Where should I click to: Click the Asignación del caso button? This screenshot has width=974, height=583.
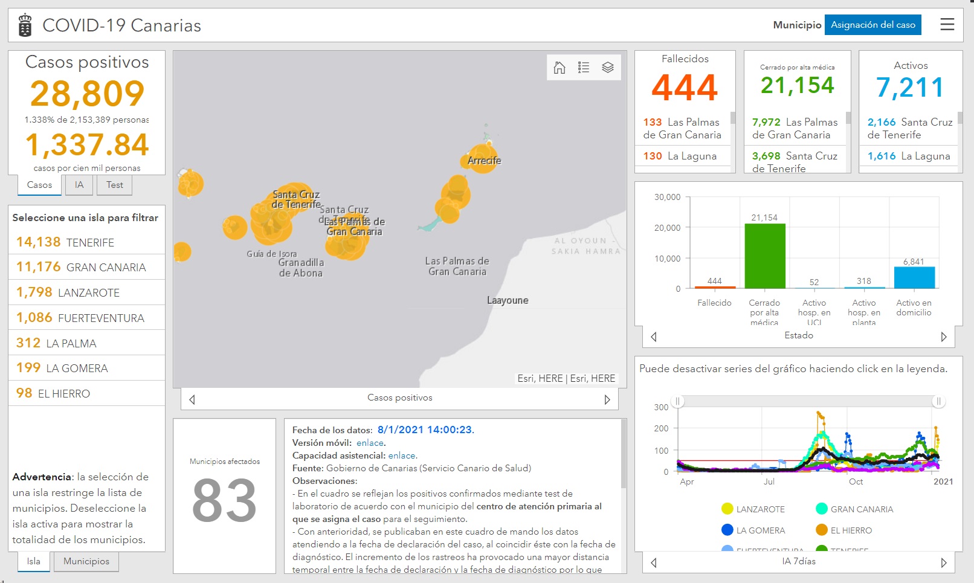pos(872,25)
